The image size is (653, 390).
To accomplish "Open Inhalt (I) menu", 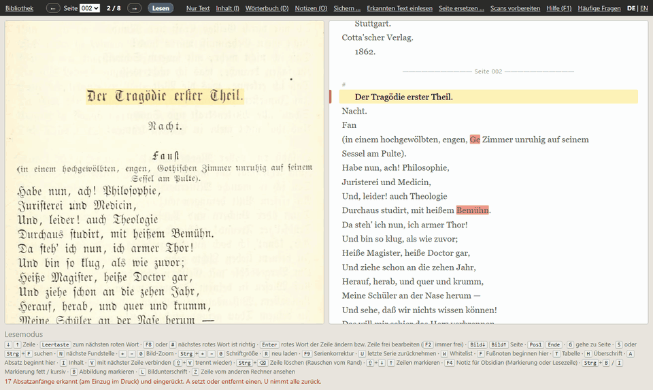I will coord(227,8).
